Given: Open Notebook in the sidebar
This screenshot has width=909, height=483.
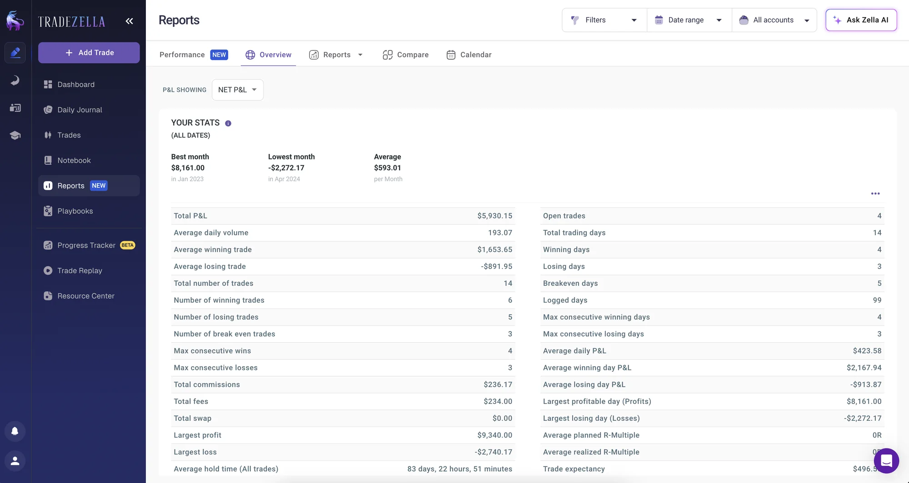Looking at the screenshot, I should point(89,160).
